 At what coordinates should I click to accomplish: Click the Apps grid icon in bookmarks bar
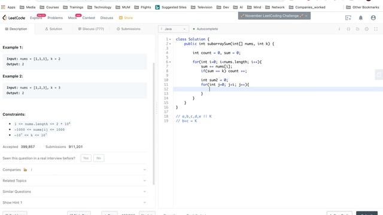[x=3, y=7]
